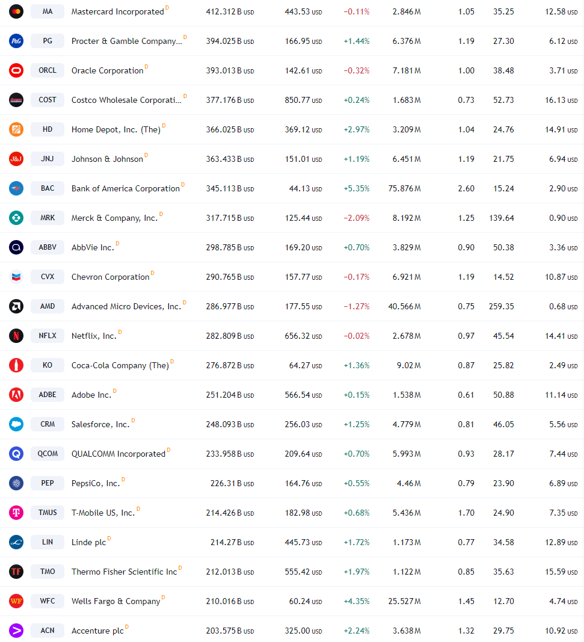Click Accenture price 325.00 USD

point(303,631)
